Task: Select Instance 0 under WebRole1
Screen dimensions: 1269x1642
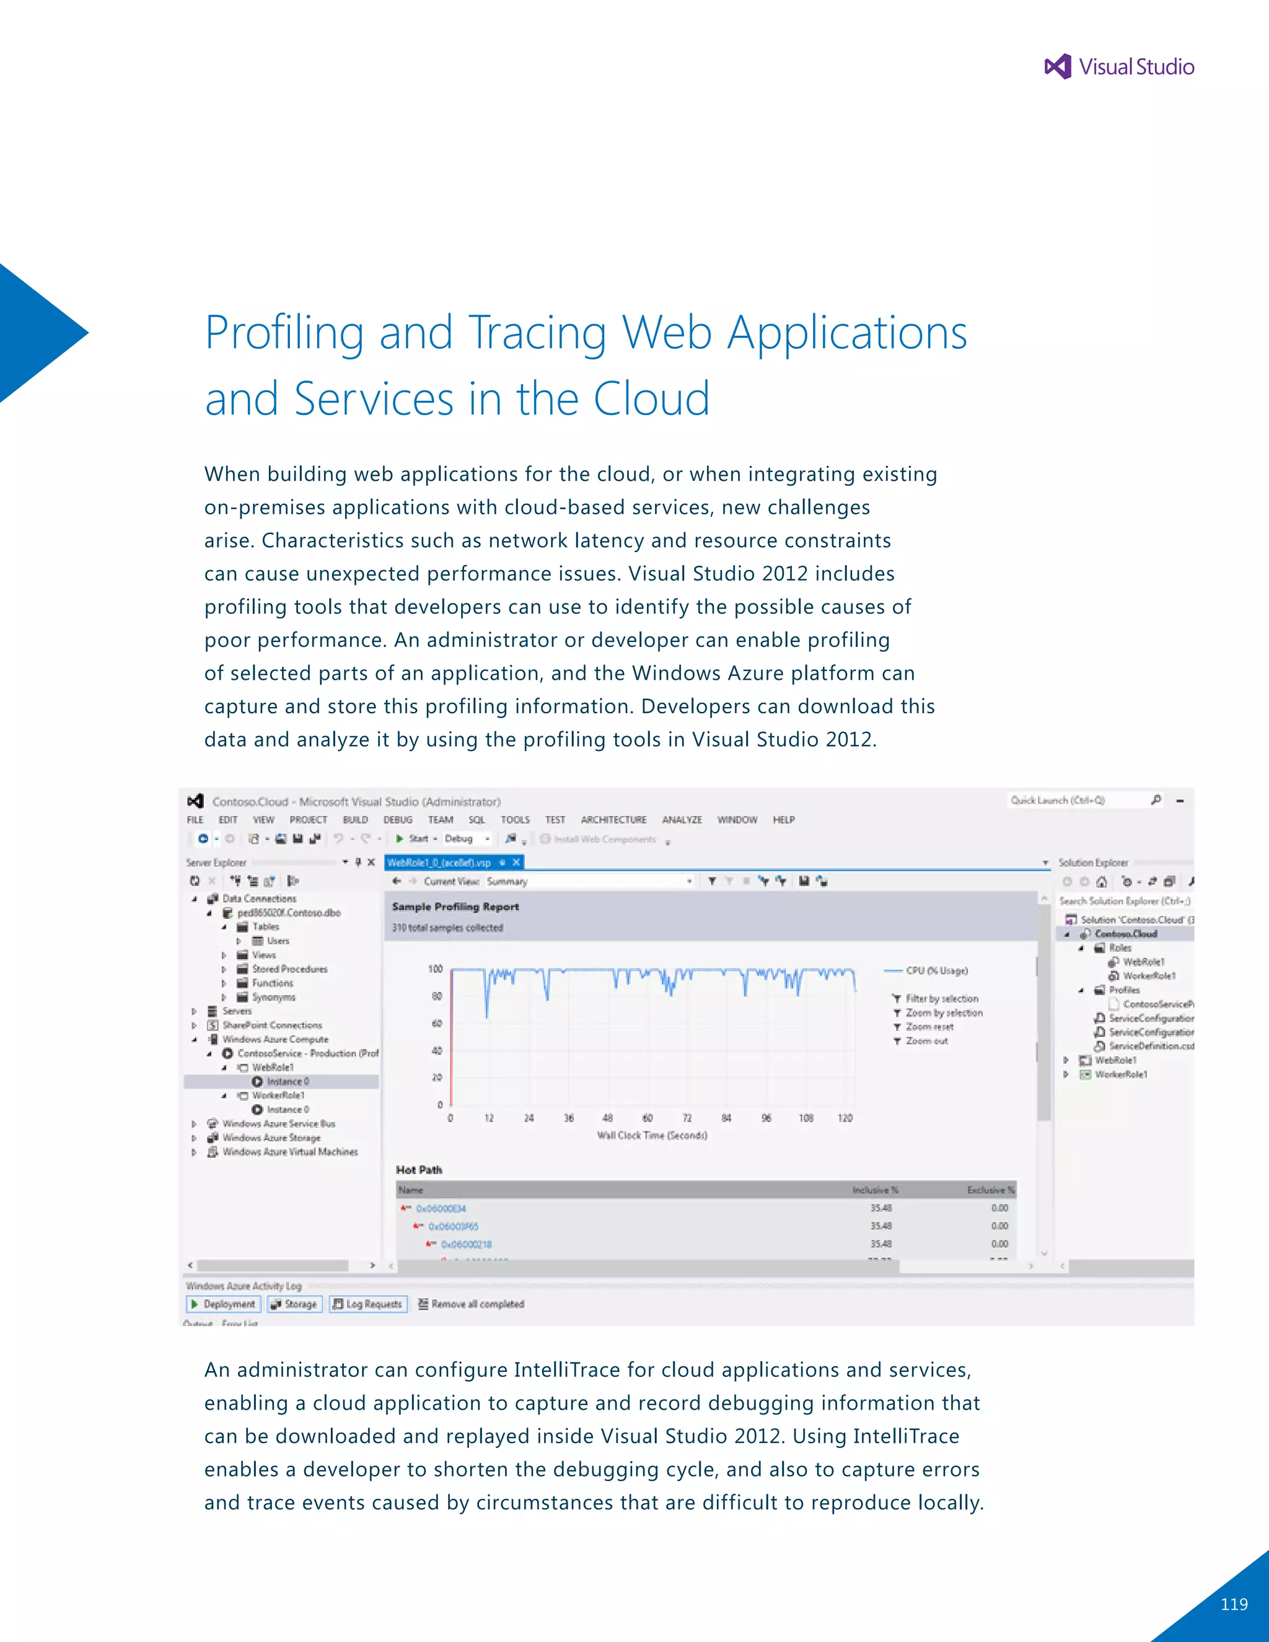Action: (x=288, y=1082)
